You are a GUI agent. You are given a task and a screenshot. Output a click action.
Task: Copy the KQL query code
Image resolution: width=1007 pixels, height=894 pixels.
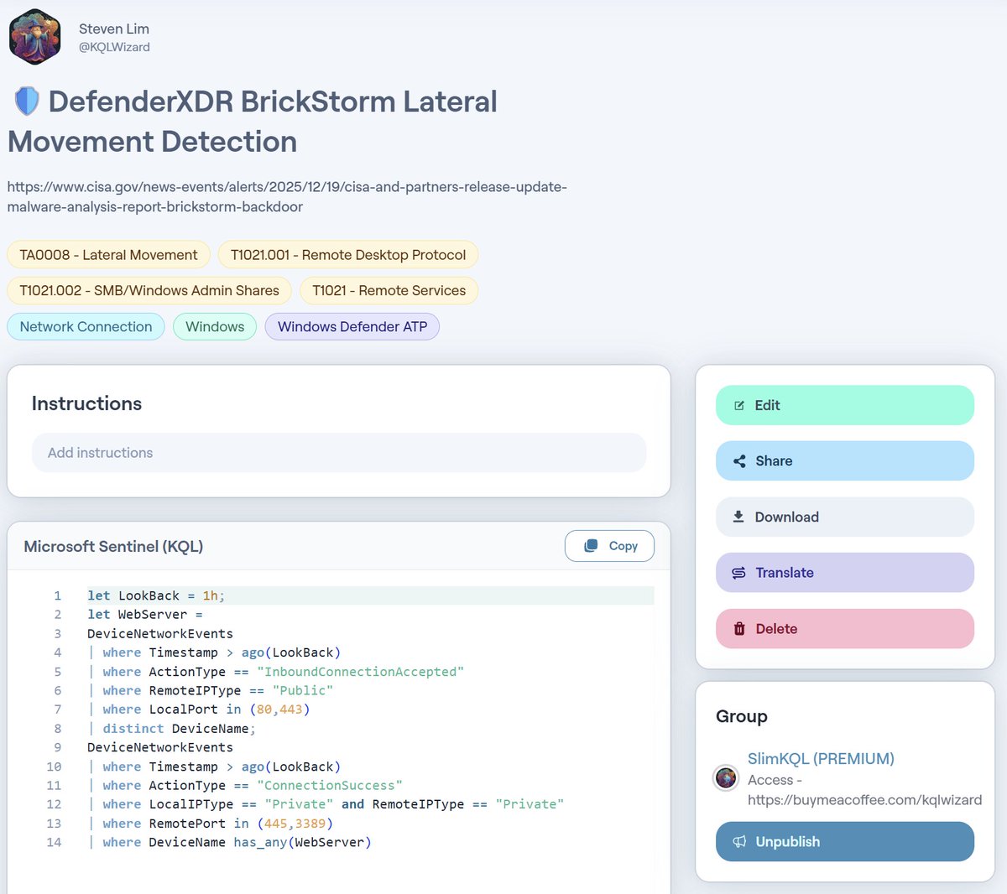(609, 546)
